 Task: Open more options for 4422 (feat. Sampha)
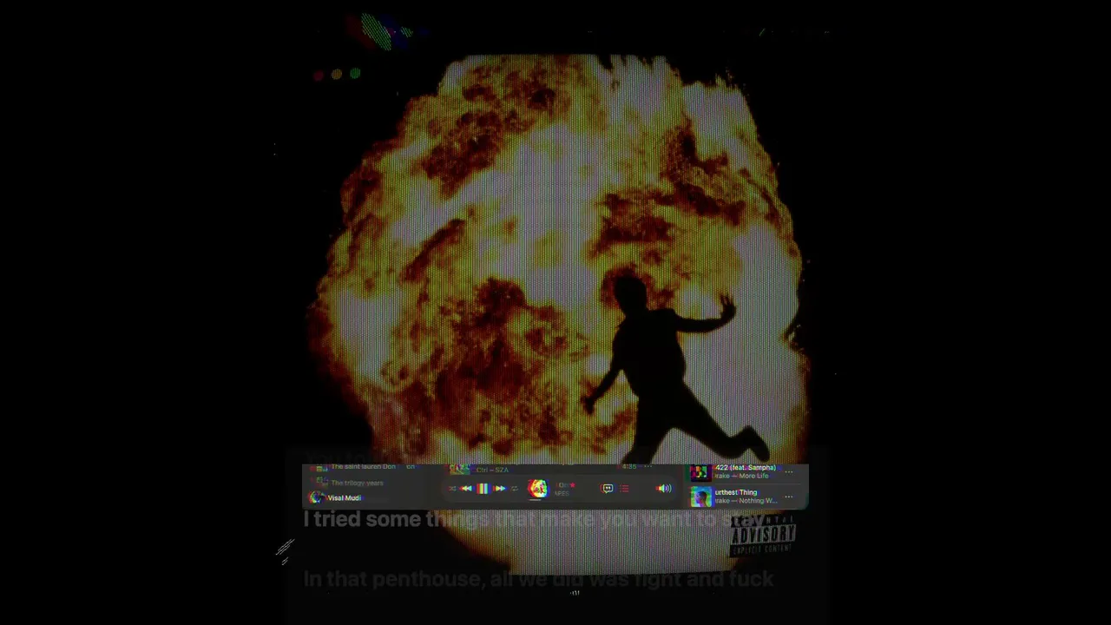click(788, 471)
